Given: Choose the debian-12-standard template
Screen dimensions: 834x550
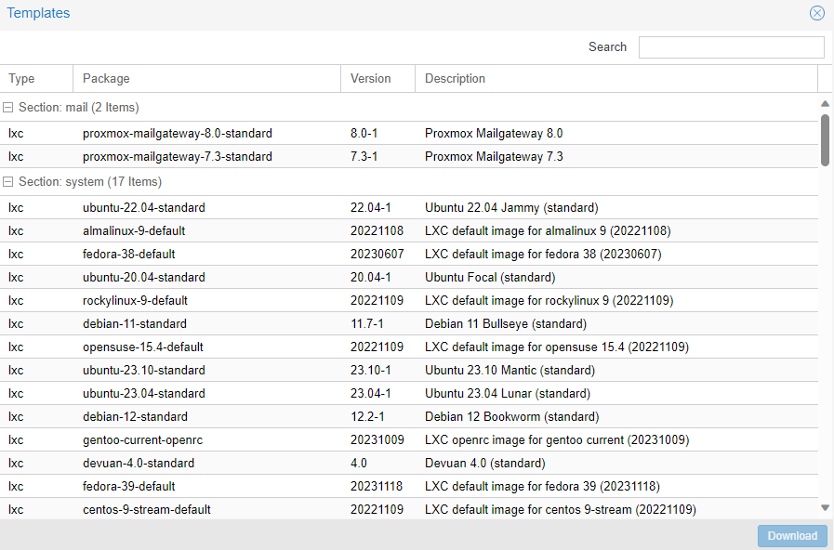Looking at the screenshot, I should pos(135,416).
